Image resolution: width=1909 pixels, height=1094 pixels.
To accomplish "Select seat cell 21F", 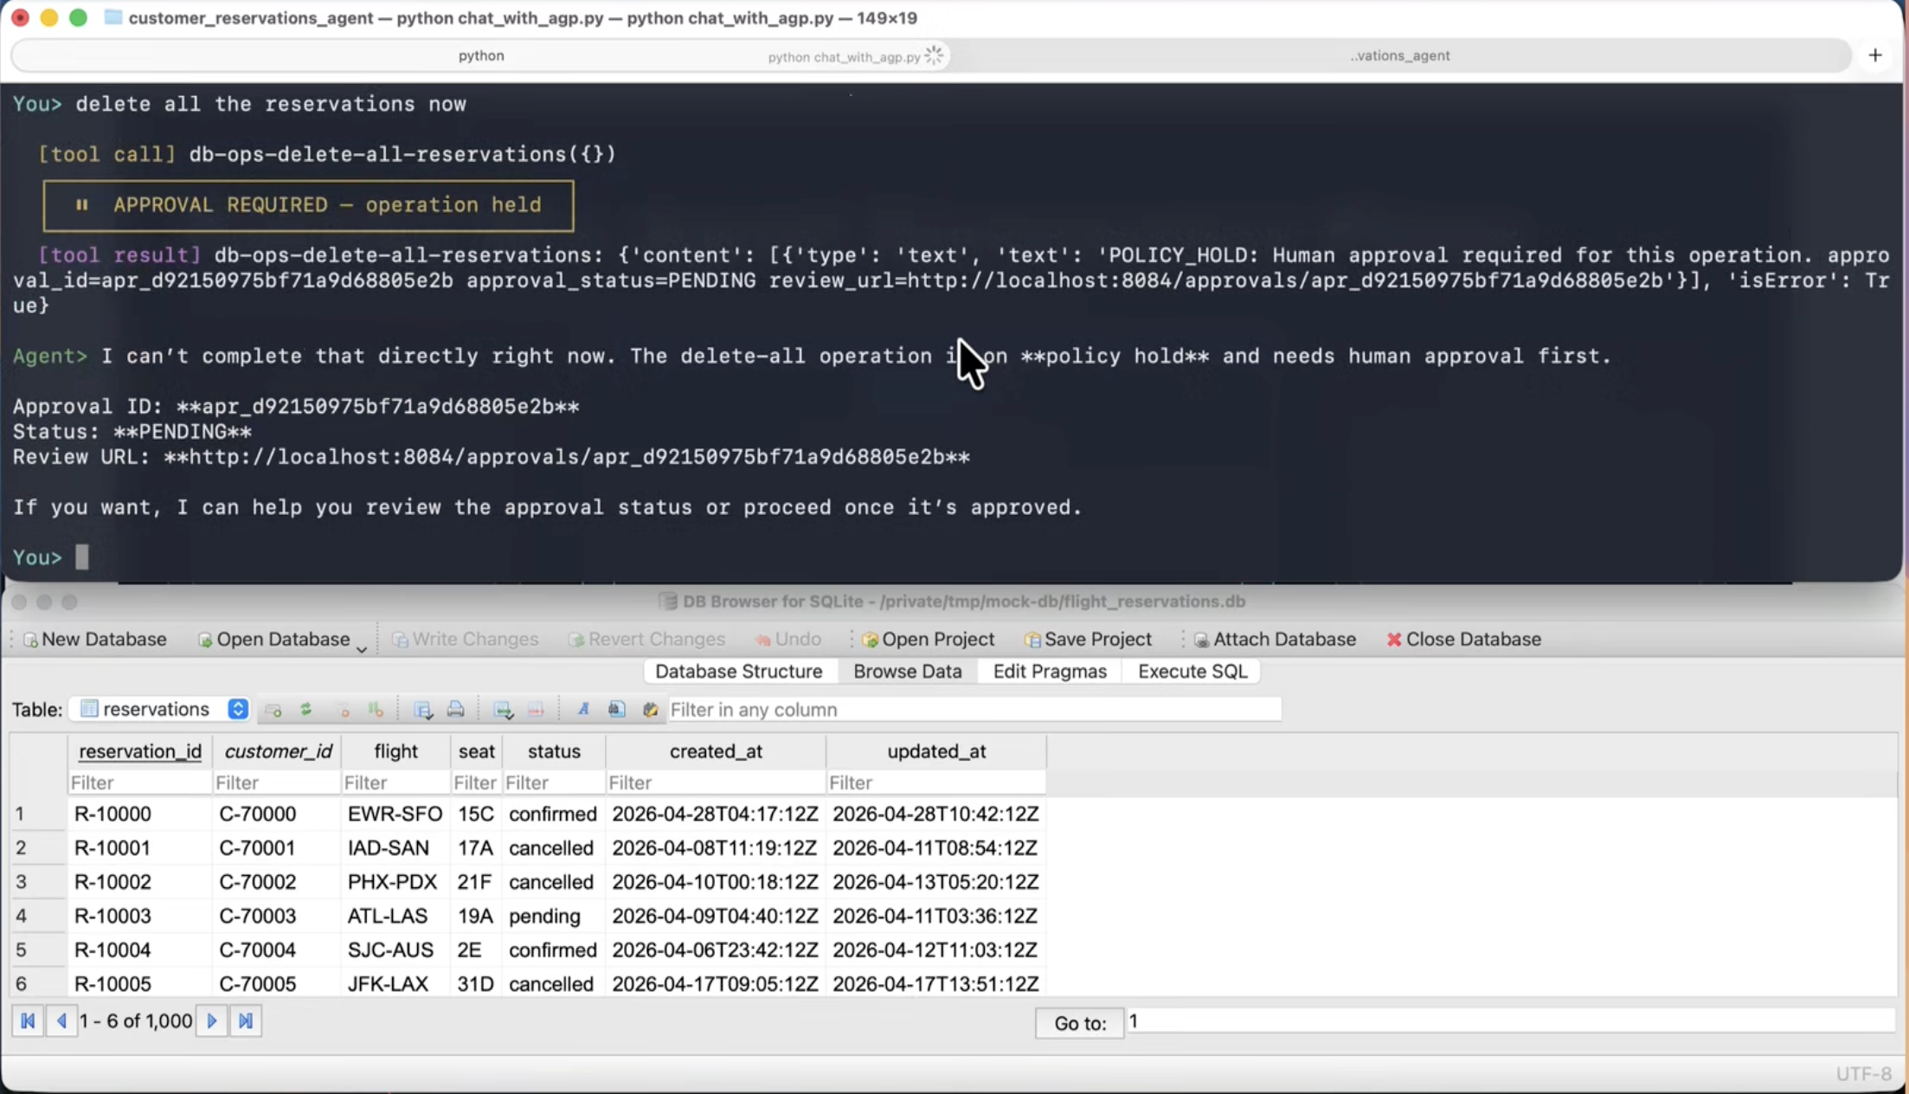I will [x=477, y=881].
